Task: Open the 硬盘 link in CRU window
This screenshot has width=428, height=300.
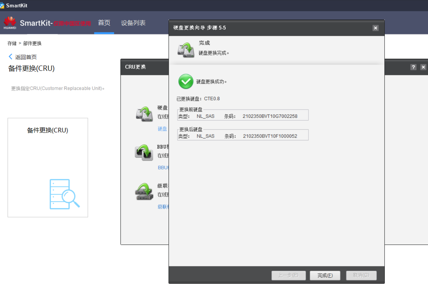Action: click(162, 129)
